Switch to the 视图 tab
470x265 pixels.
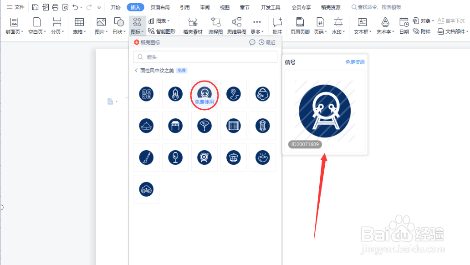[225, 7]
